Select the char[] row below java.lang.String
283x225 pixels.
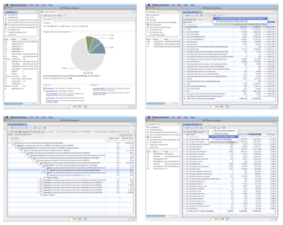[229, 29]
